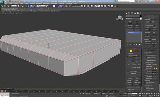Click the Bind to Space Warp icon
This screenshot has width=160, height=97.
pos(8,6)
